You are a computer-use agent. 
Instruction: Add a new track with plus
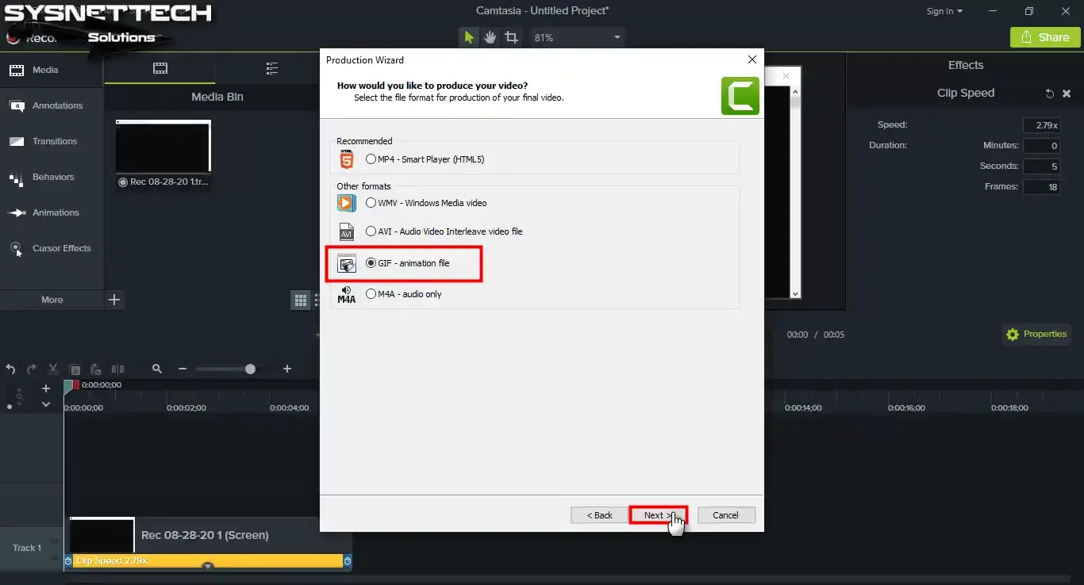point(46,388)
